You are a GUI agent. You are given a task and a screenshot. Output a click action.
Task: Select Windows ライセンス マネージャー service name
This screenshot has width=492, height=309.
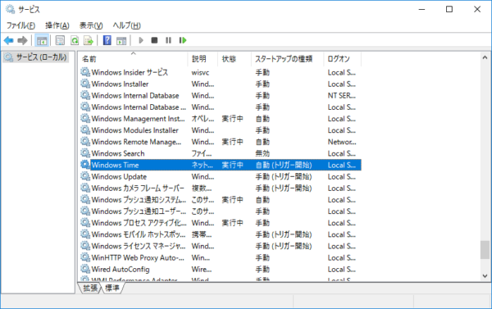139,246
